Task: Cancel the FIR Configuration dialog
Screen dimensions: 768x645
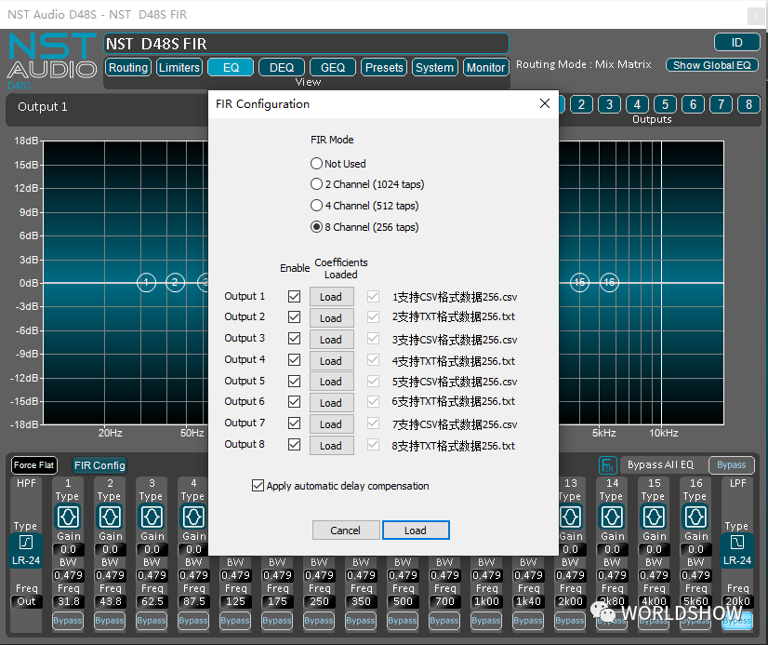Action: (346, 531)
